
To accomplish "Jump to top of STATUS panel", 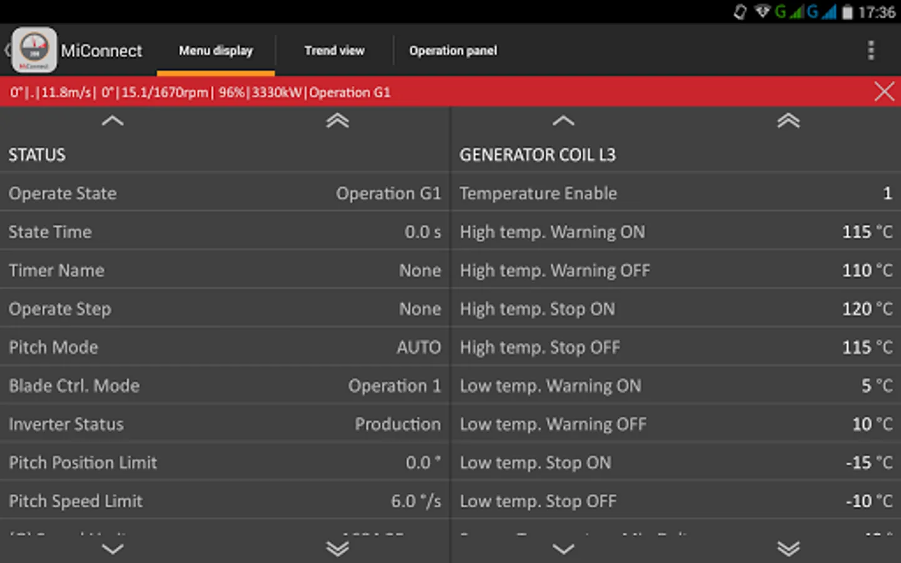I will (337, 121).
